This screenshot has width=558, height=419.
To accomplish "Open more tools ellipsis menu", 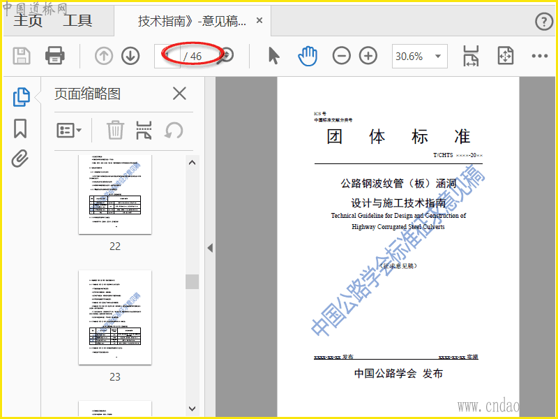I will [x=539, y=56].
